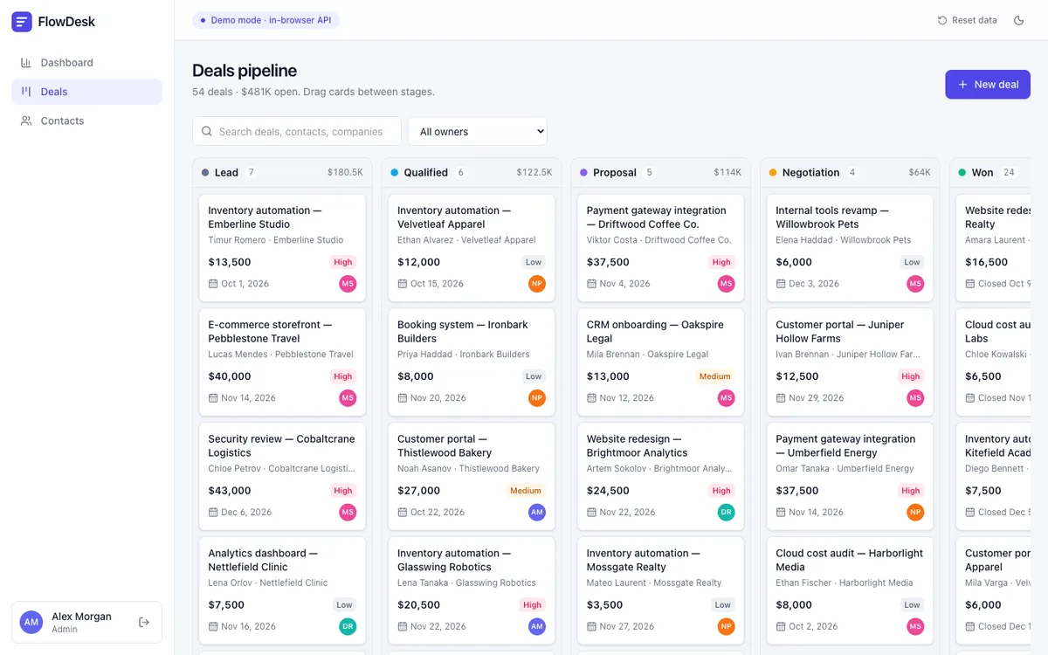Click Alex Morgan's AM avatar in the sidebar
Screen dimensions: 1048x655
(31, 622)
